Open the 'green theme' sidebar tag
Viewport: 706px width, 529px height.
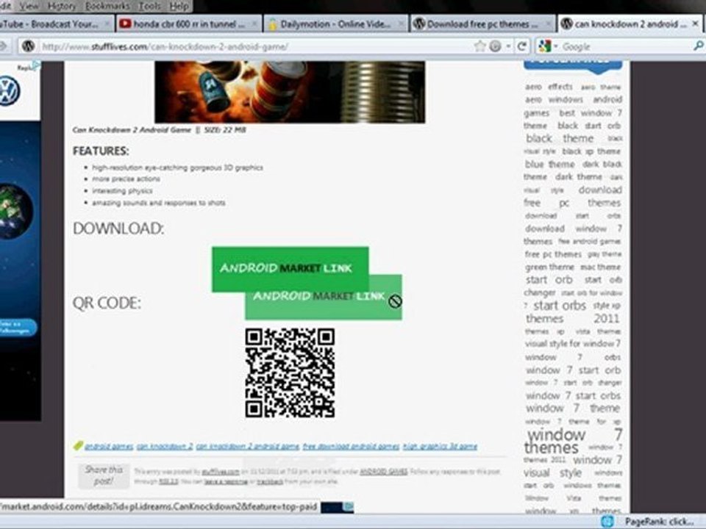click(549, 267)
